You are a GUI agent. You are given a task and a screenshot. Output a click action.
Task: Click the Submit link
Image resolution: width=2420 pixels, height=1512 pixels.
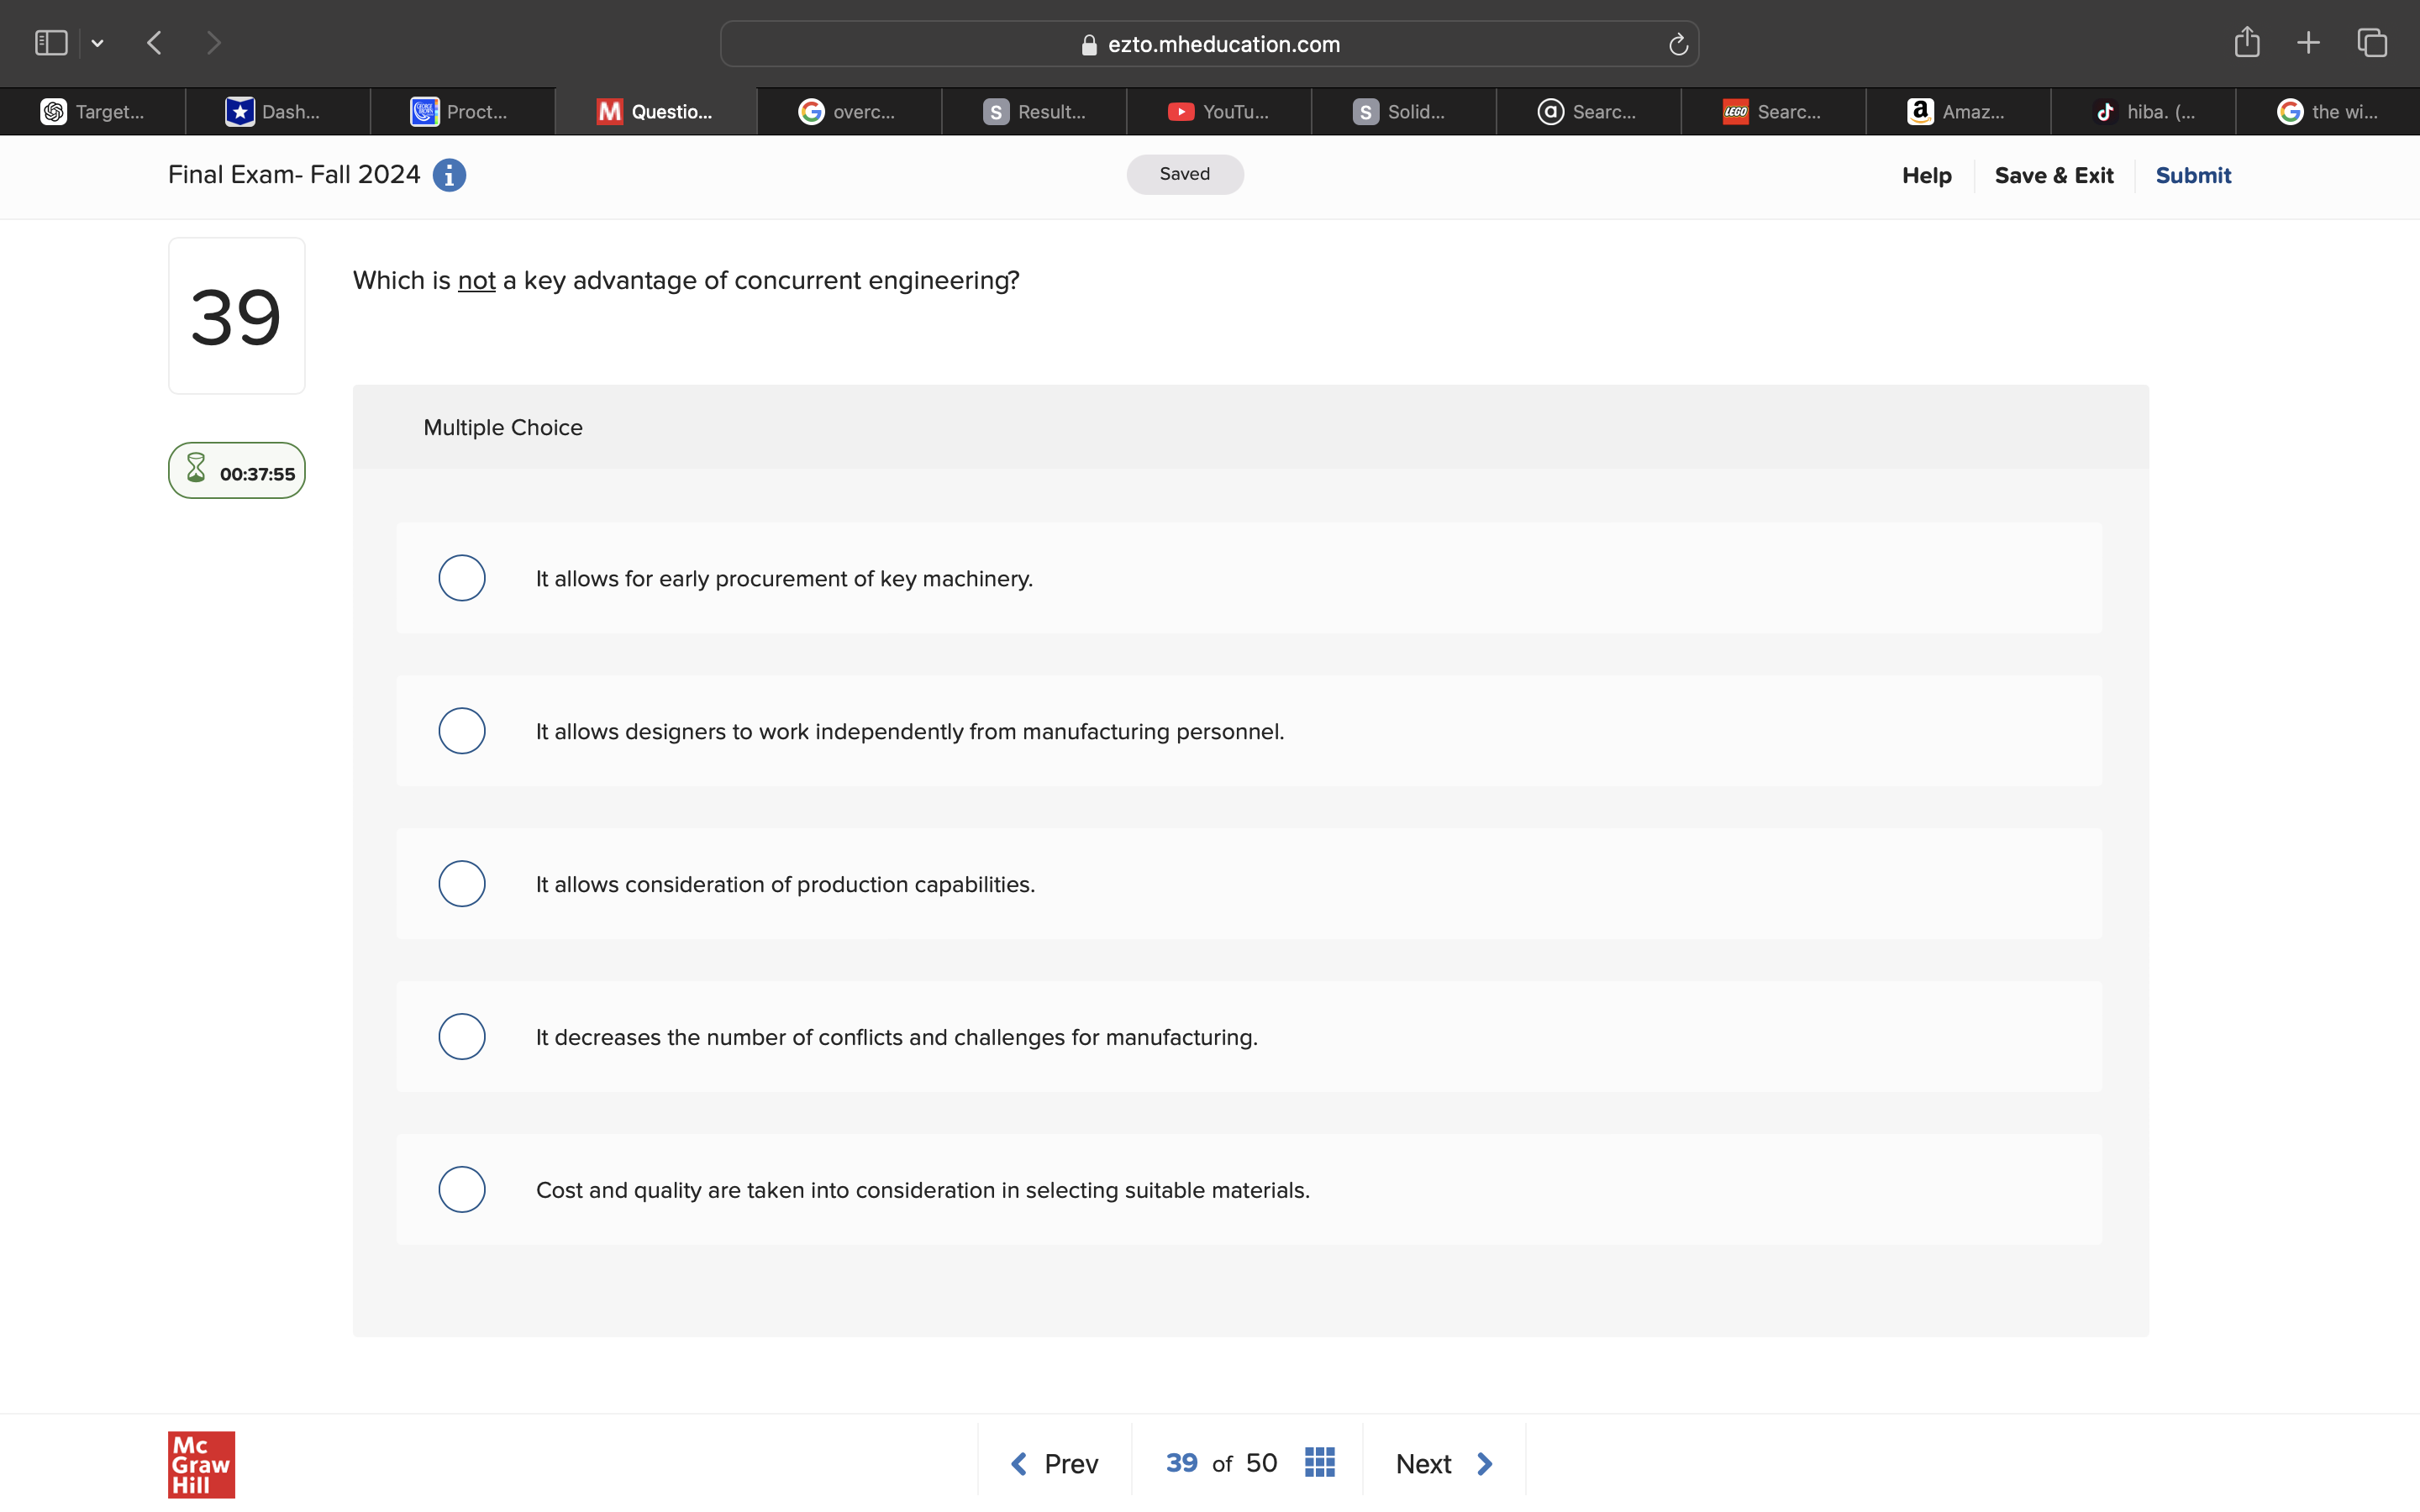(2192, 175)
